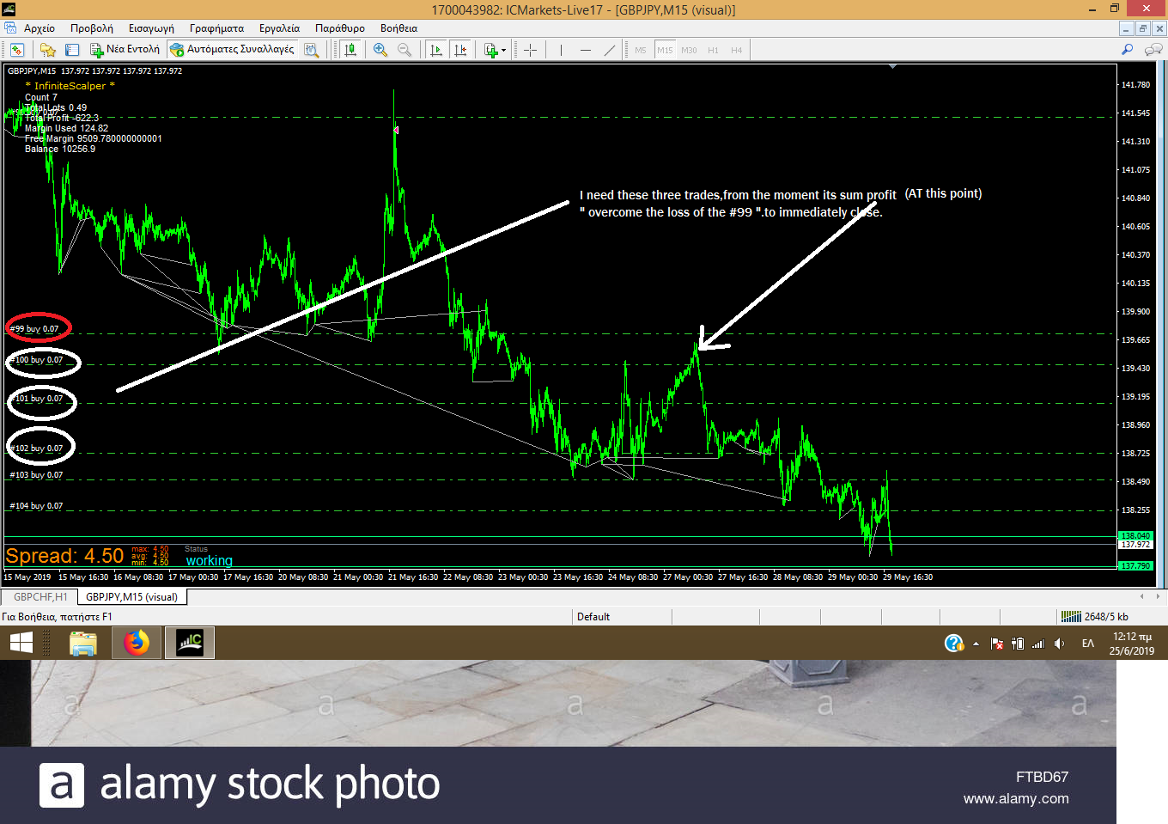Image resolution: width=1168 pixels, height=824 pixels.
Task: Toggle chart shift icon
Action: [x=460, y=50]
